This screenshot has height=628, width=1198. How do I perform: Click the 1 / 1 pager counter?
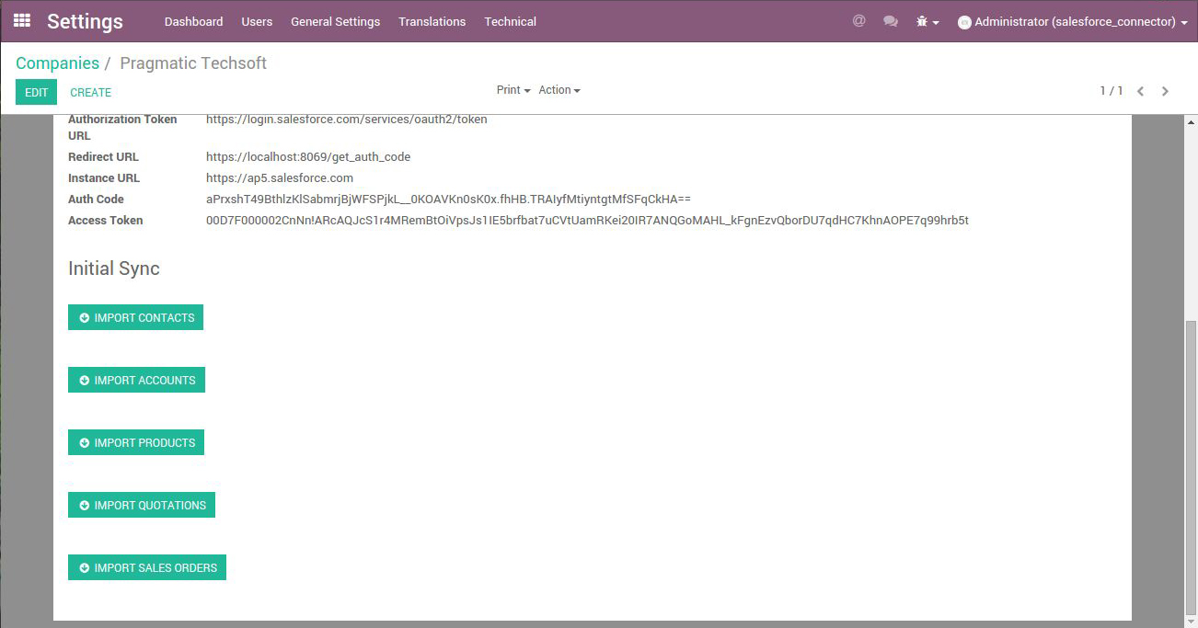point(1112,91)
